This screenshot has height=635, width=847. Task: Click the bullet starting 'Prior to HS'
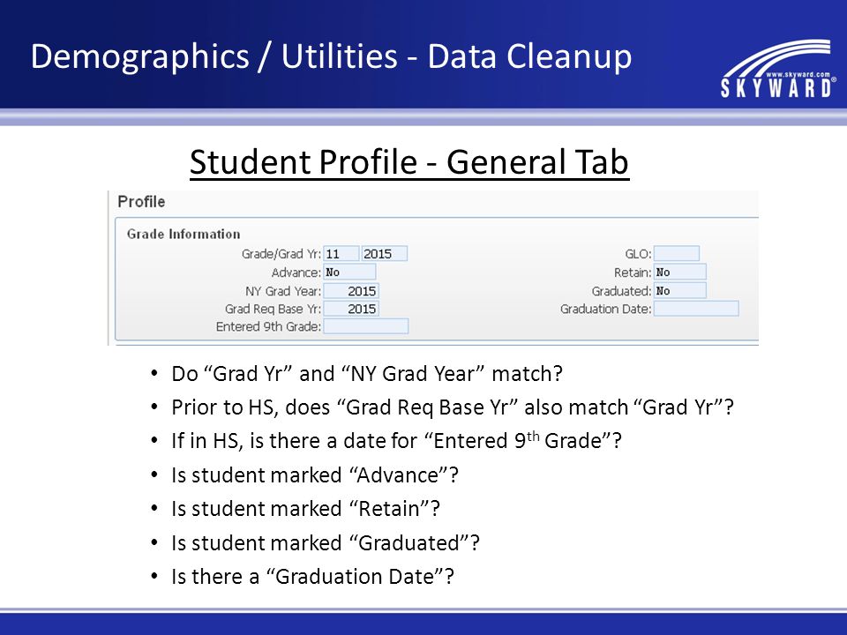[x=453, y=407]
